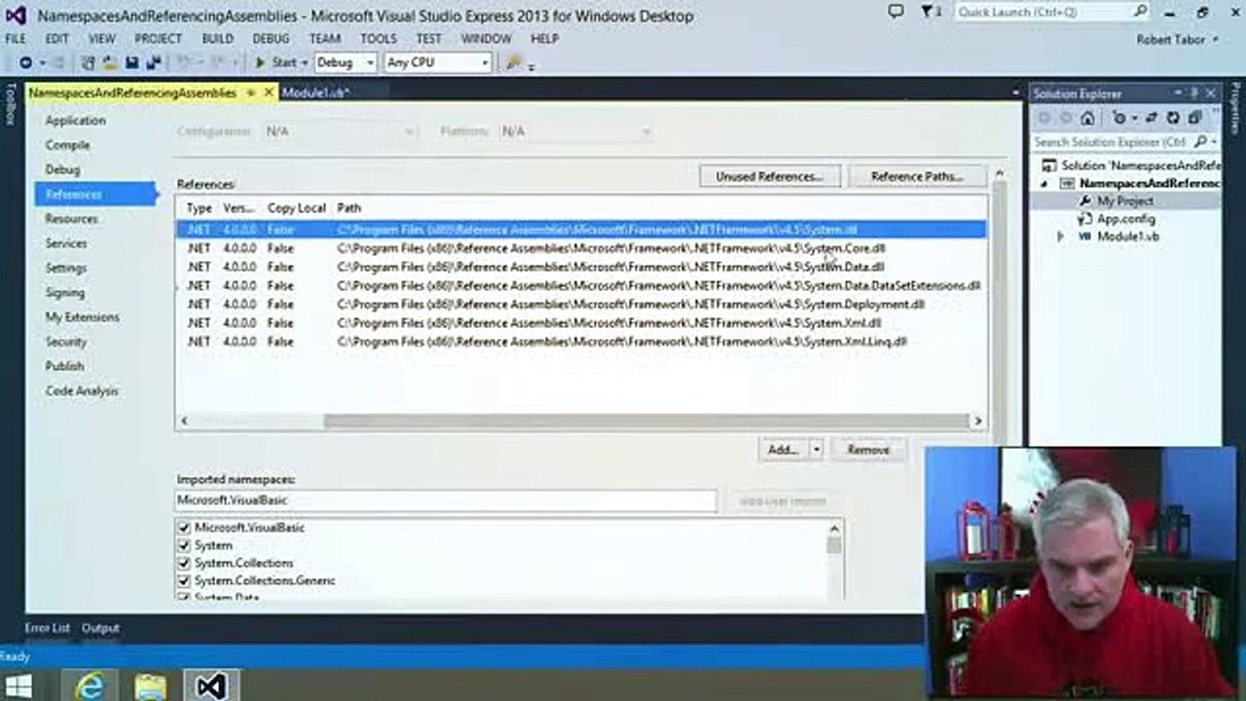1246x701 pixels.
Task: Click the Visual Studio taskbar icon
Action: (211, 685)
